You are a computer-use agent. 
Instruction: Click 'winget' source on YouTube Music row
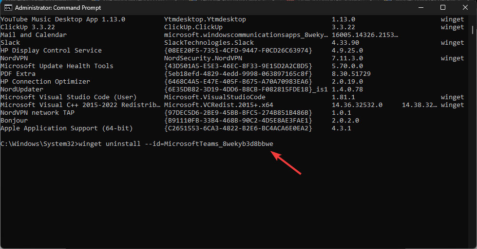[452, 19]
